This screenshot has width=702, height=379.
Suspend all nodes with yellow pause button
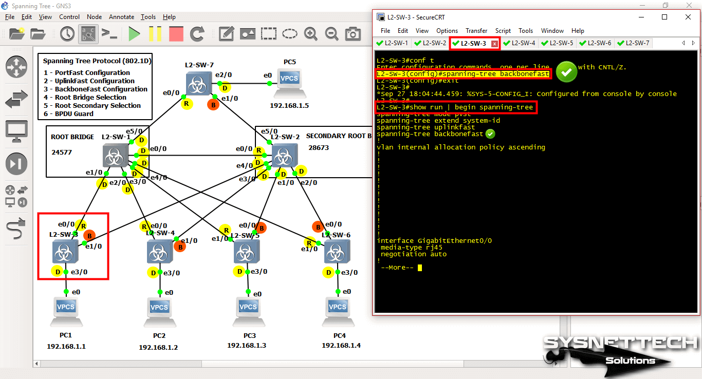(155, 34)
